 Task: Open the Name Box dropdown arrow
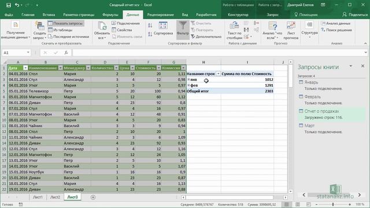[x=28, y=53]
